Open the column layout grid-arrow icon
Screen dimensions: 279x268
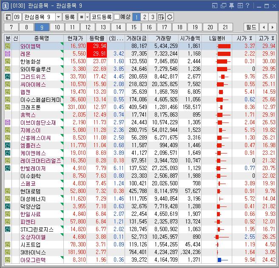pos(161,17)
